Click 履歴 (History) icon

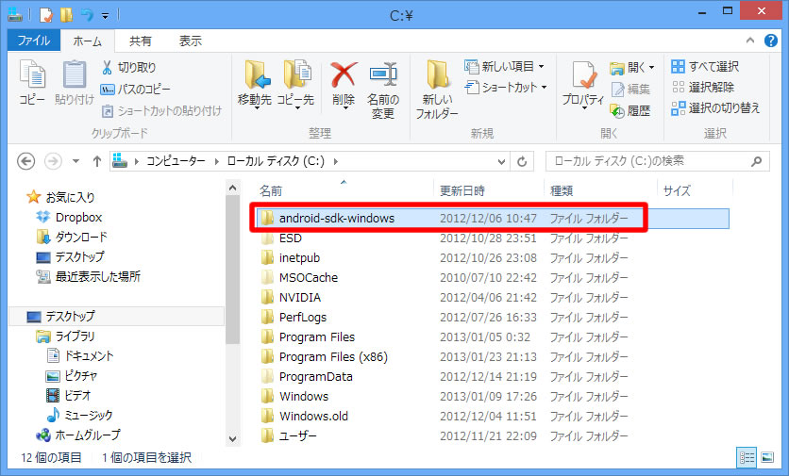click(630, 110)
